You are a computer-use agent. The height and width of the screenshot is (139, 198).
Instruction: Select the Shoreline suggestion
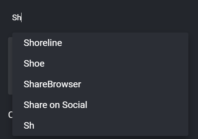(100, 43)
